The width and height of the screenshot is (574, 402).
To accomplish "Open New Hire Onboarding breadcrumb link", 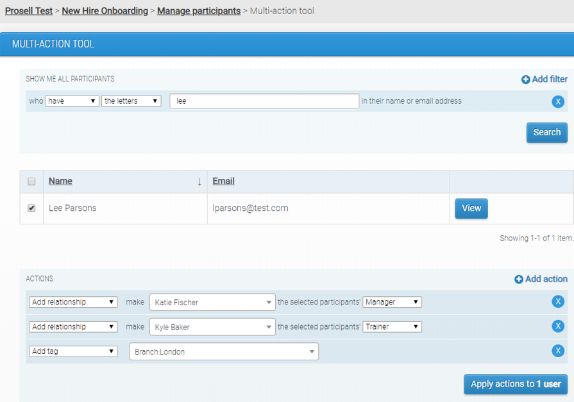I will [x=105, y=11].
